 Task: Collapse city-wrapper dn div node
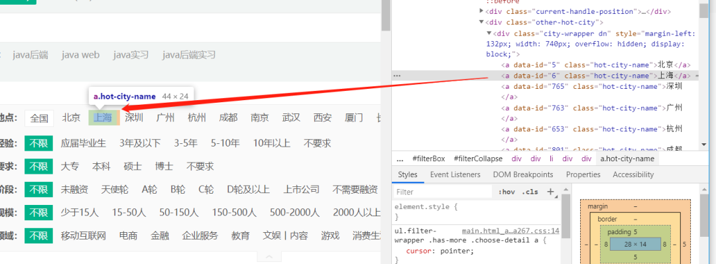(x=489, y=33)
